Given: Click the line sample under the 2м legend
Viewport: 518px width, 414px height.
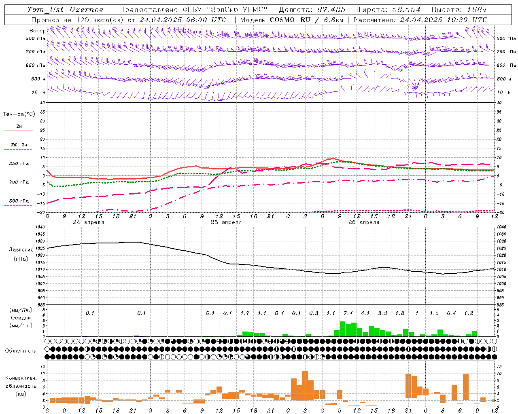Looking at the screenshot, I should point(19,131).
